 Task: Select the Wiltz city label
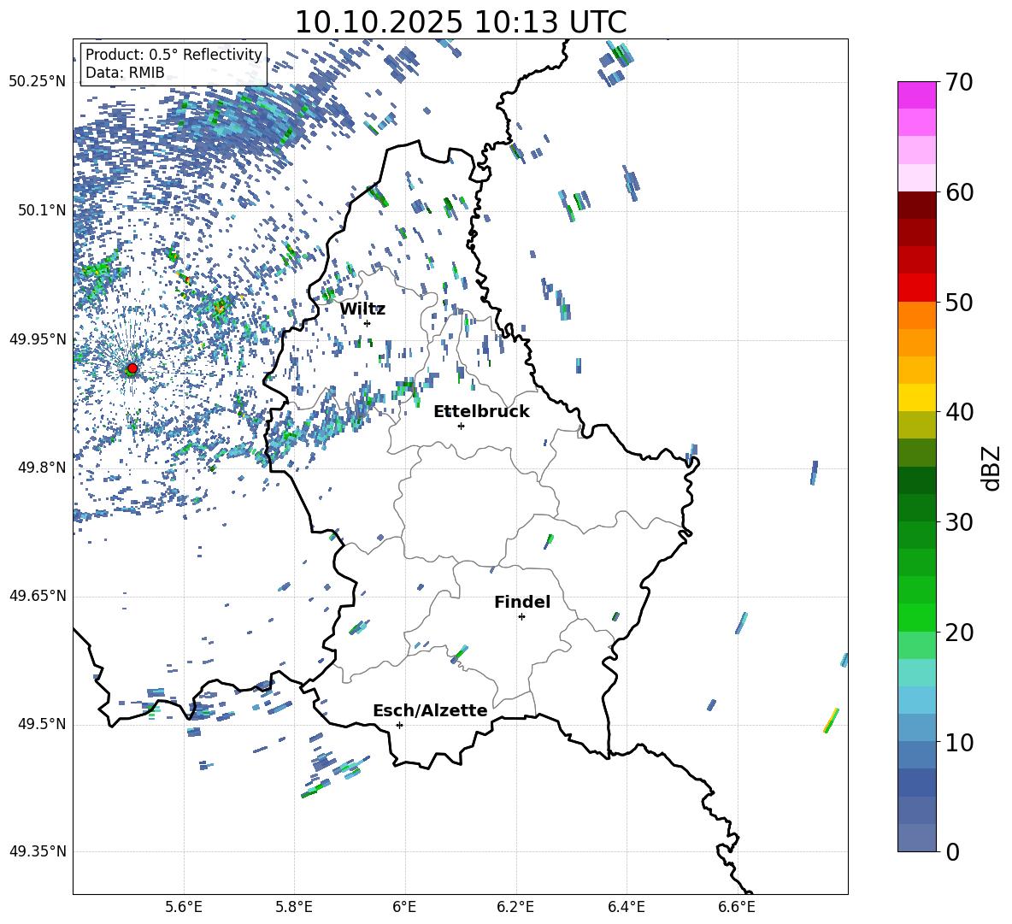(x=362, y=309)
